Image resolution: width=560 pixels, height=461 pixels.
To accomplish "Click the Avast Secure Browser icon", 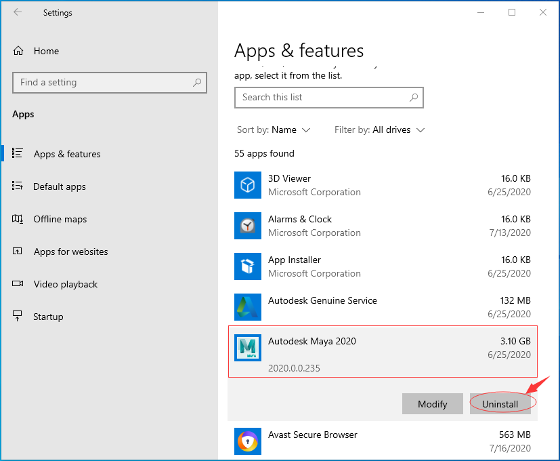I will coord(248,441).
